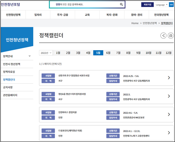This screenshot has height=142, width=175.
Task: Click the 2022.4.6. ~ 5.4. application period
Action: (x=130, y=113)
